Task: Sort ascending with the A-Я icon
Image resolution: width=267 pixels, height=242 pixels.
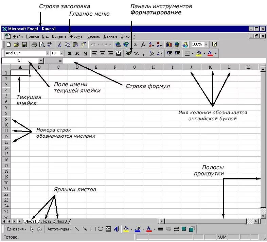Action: coord(152,45)
